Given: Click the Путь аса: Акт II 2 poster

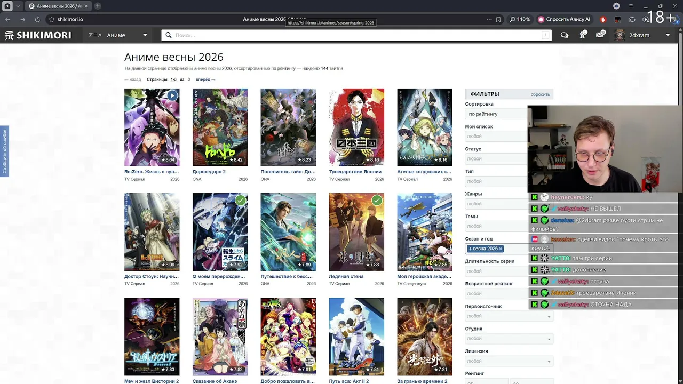Looking at the screenshot, I should (x=356, y=337).
